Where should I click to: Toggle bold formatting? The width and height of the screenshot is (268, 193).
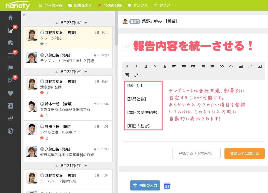pyautogui.click(x=127, y=66)
